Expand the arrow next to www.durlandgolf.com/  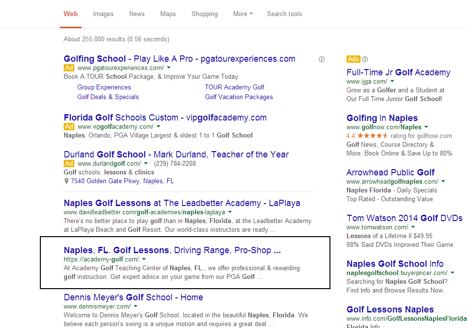[146, 163]
